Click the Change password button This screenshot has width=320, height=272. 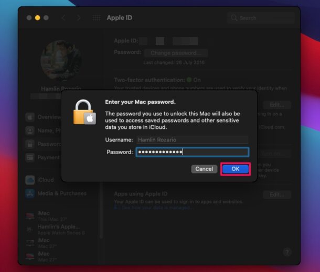point(176,53)
